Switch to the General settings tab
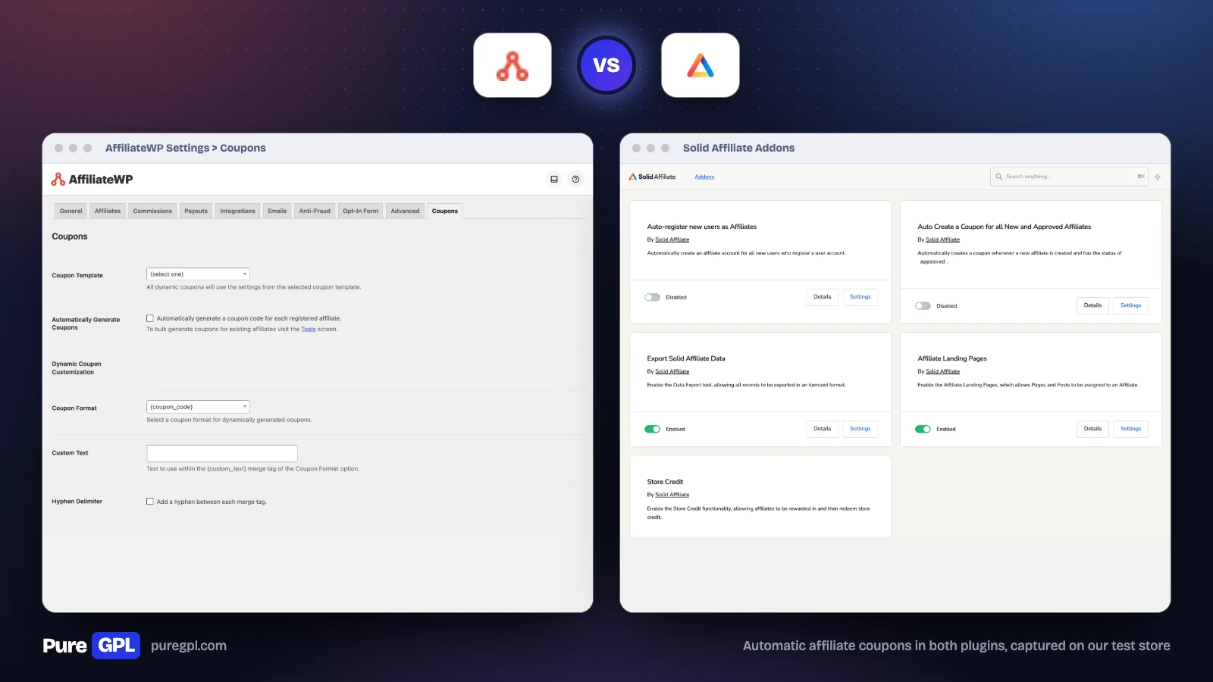The image size is (1213, 682). tap(71, 211)
